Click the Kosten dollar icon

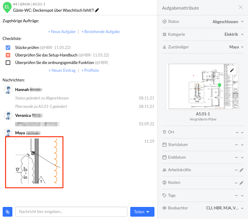coord(165,183)
